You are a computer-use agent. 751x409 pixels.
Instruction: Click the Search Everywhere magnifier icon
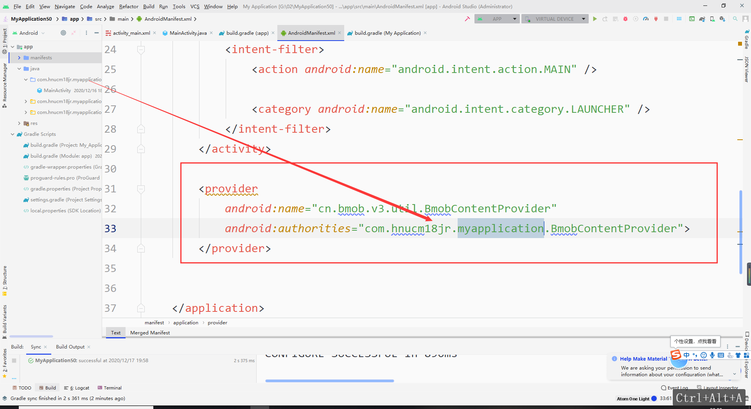coord(735,19)
